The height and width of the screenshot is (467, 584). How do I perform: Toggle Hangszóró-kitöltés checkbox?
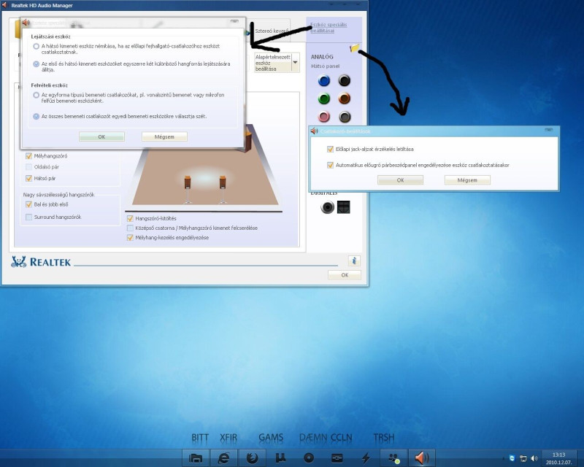coord(130,219)
